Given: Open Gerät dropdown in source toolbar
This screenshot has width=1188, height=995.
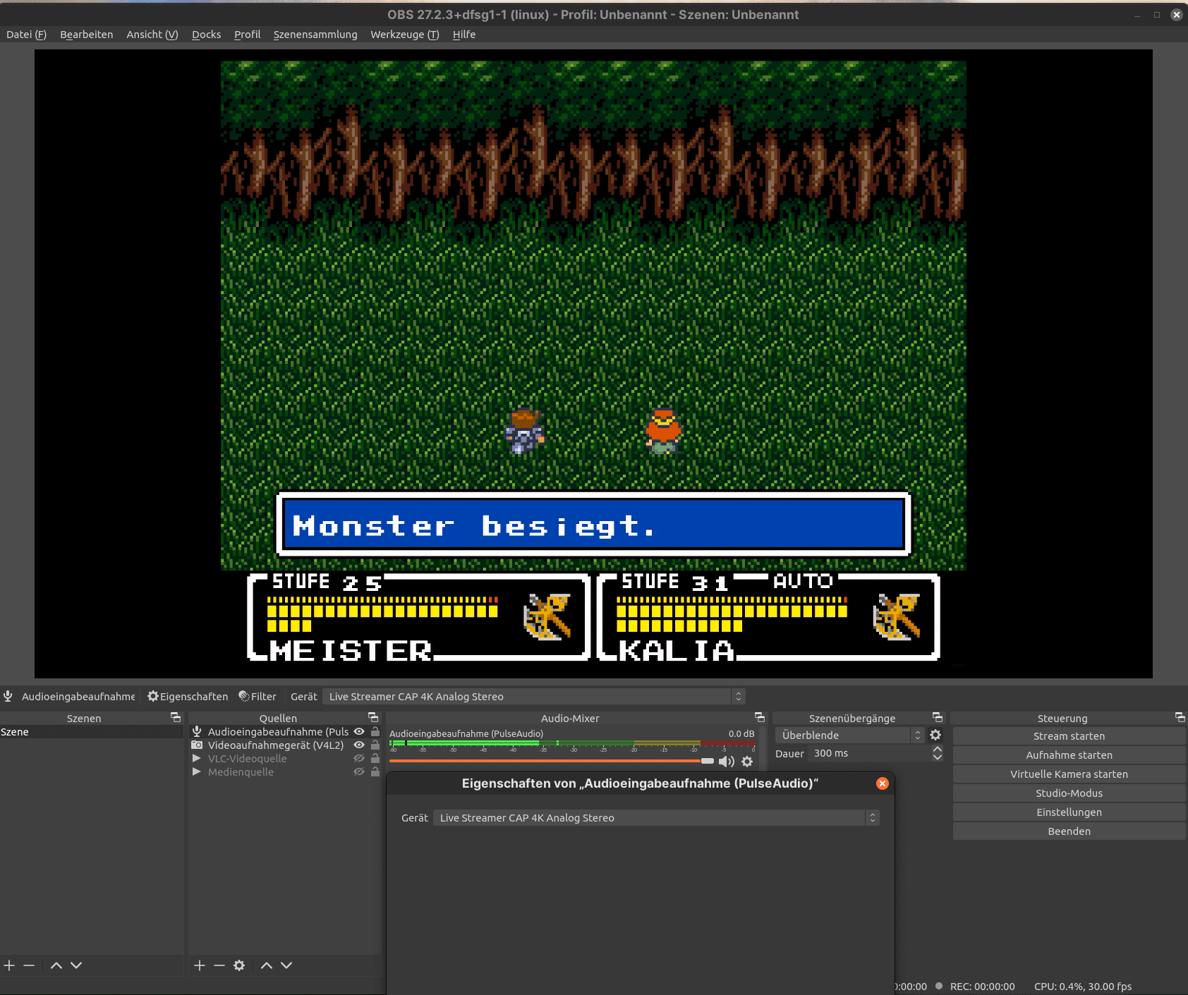Looking at the screenshot, I should [x=533, y=697].
